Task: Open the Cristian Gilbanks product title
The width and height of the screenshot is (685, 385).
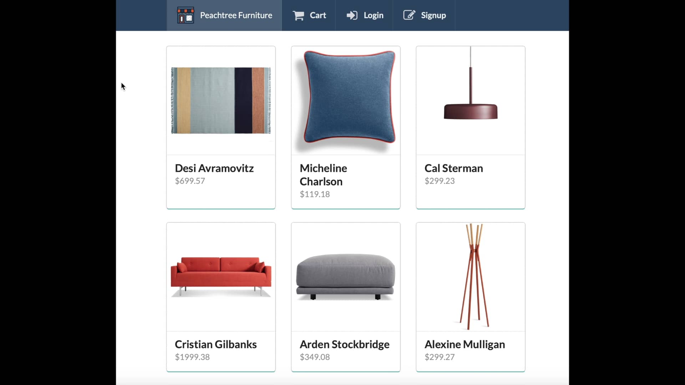Action: (x=215, y=344)
